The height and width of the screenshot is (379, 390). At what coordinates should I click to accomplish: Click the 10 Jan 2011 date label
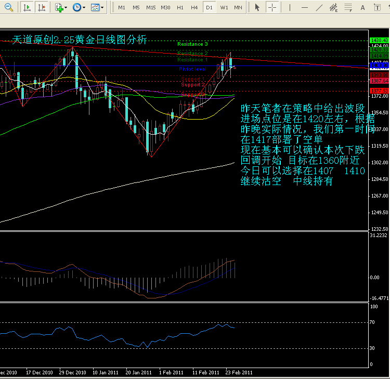[106, 373]
